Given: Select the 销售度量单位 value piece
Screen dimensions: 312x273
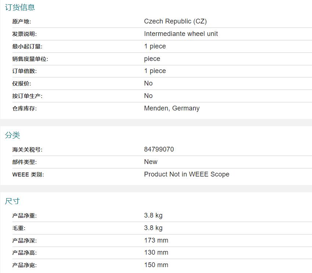Looking at the screenshot, I should [x=152, y=59].
